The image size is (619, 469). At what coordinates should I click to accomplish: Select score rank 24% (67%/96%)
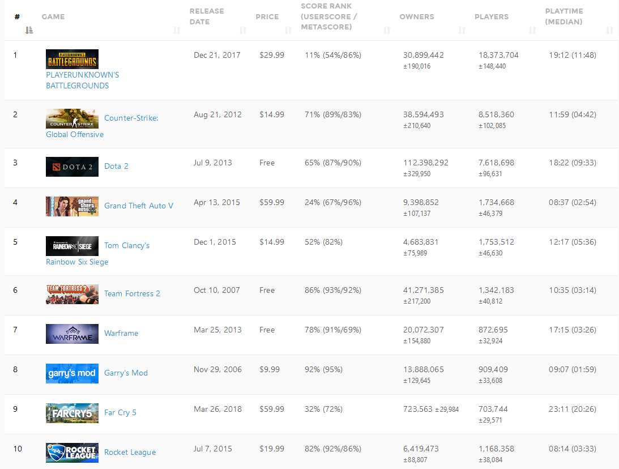tap(333, 203)
